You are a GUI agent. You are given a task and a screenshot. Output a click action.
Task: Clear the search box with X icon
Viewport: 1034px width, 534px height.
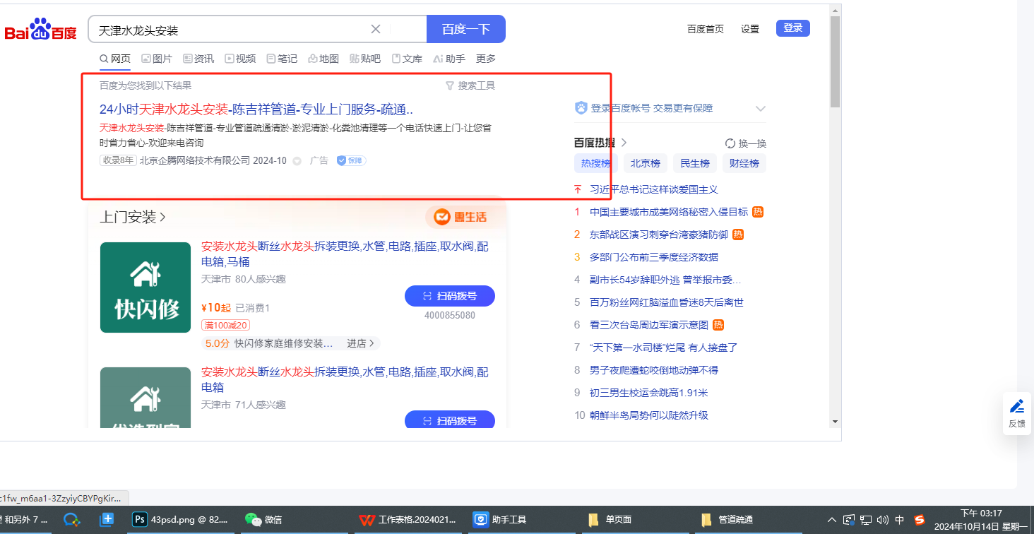tap(376, 29)
